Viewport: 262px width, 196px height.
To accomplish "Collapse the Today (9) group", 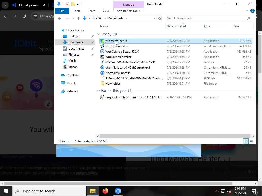I will coord(99,34).
